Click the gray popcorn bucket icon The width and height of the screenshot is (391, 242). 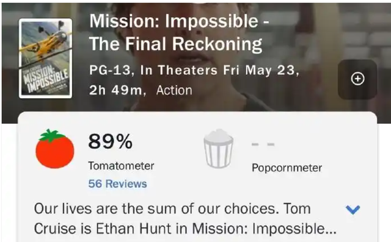coord(219,148)
